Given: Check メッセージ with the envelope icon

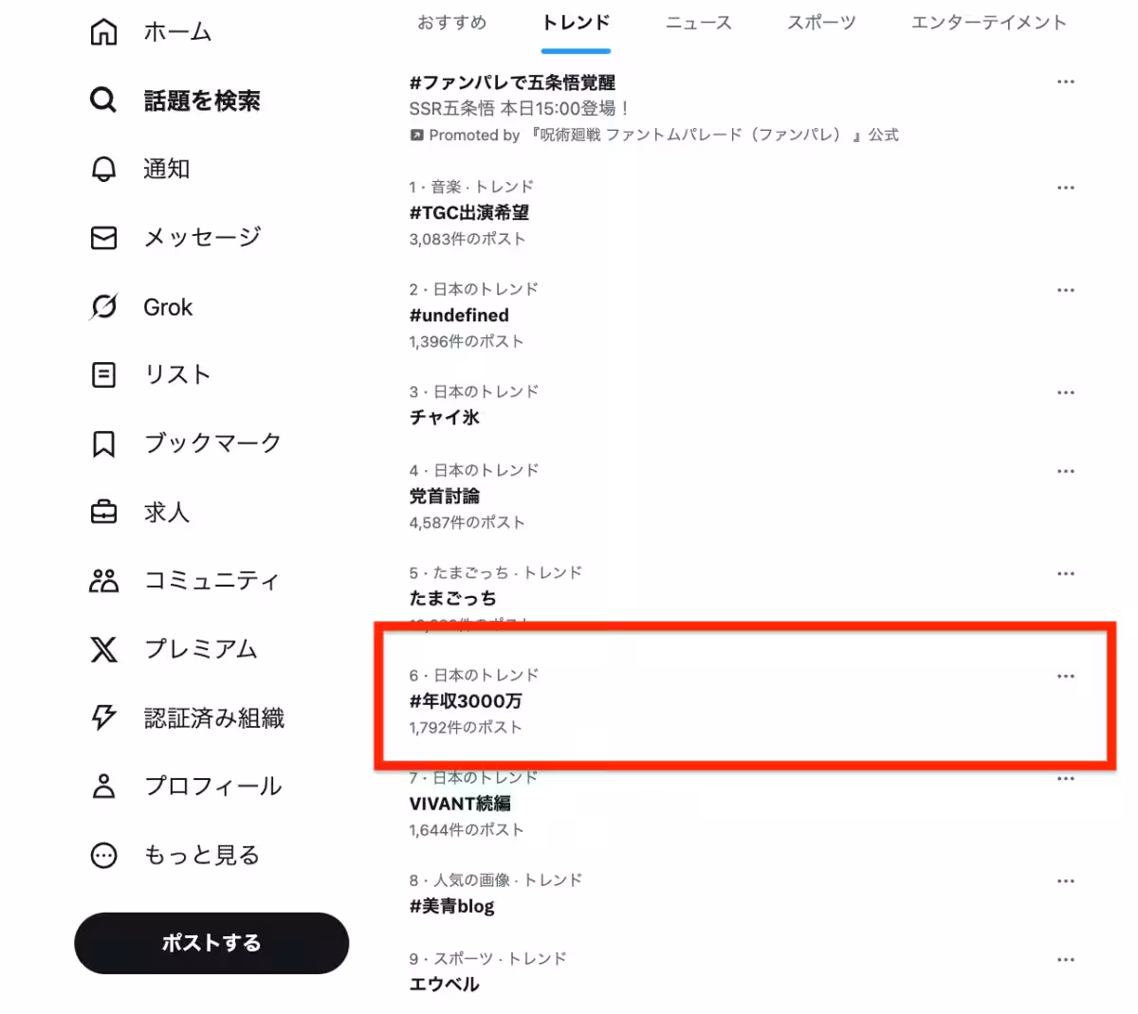Looking at the screenshot, I should click(101, 238).
